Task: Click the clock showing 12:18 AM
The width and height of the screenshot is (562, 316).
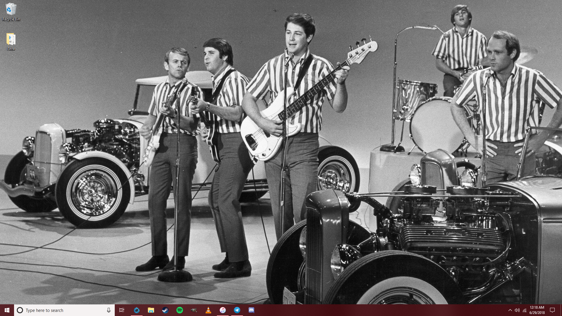Action: tap(537, 310)
